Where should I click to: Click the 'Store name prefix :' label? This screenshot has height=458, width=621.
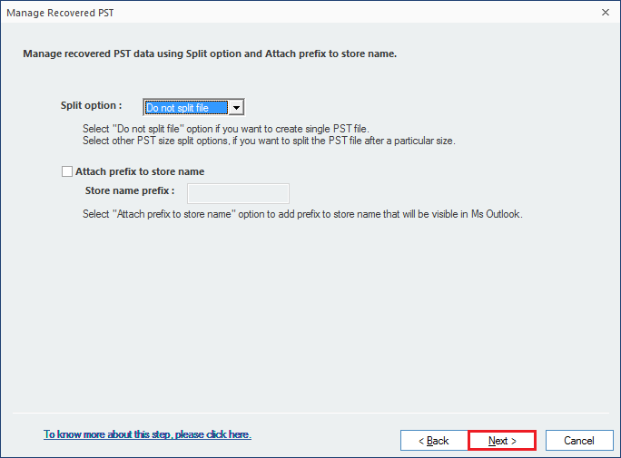click(130, 190)
